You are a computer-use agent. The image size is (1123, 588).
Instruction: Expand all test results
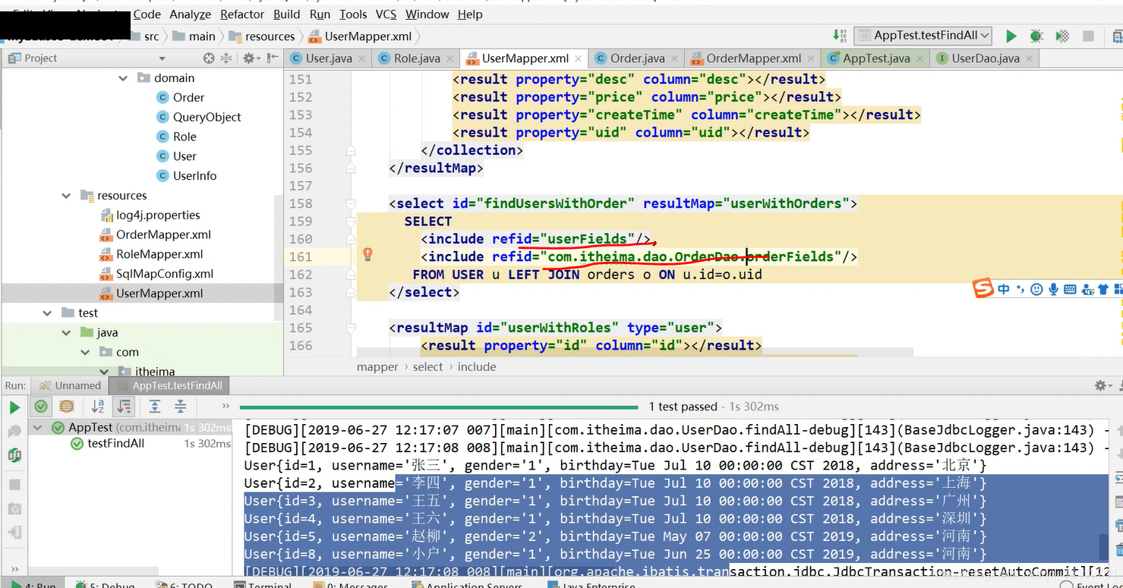[x=154, y=407]
